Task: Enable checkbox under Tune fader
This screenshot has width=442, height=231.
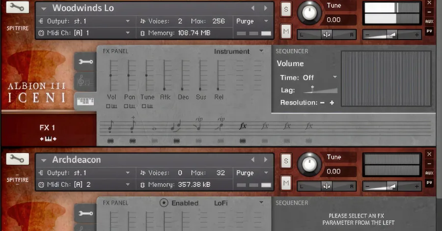Action: [x=144, y=106]
